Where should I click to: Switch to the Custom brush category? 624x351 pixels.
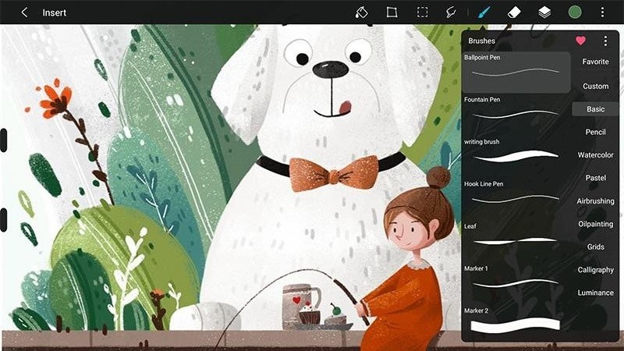(x=595, y=86)
